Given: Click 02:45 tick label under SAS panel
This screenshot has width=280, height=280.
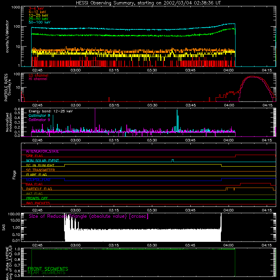Looking at the screenshot, I should coord(37,245).
